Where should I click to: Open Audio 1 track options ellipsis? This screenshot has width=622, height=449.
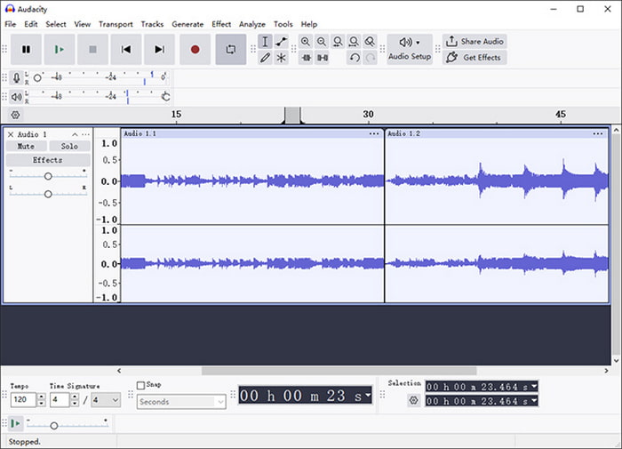[85, 134]
